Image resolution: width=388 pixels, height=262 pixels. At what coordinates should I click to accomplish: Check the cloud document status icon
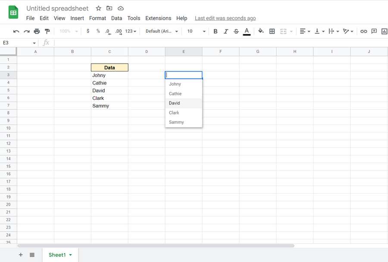(x=121, y=9)
